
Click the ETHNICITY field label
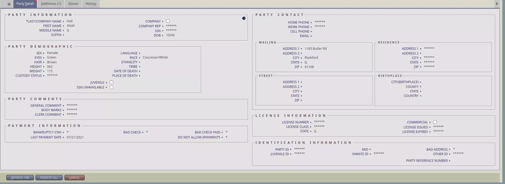(129, 62)
